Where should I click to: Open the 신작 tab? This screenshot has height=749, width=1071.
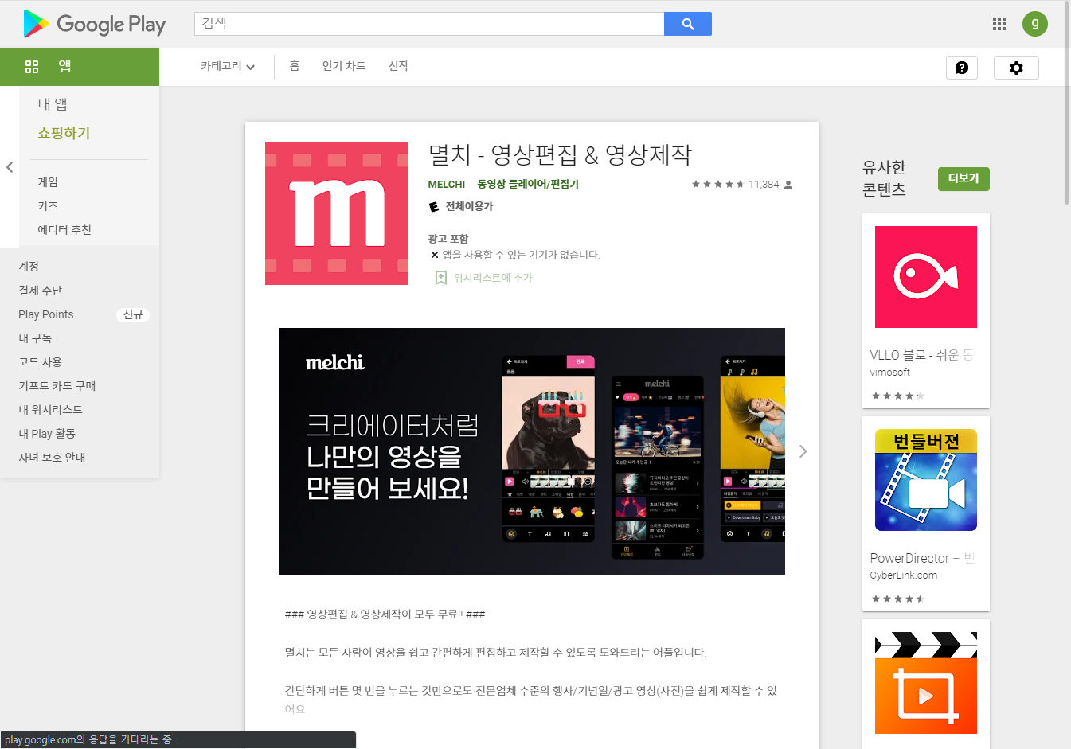398,66
